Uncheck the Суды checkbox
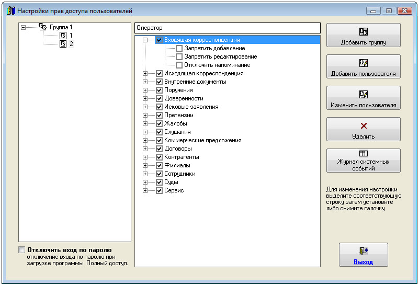This screenshot has height=285, width=419. [x=159, y=182]
